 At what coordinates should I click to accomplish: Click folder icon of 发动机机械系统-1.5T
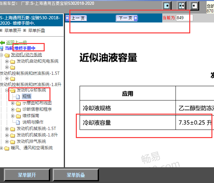13,129
